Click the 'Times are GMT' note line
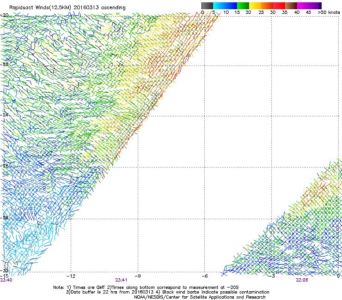Viewport: 342px width, 300px height. click(x=146, y=288)
